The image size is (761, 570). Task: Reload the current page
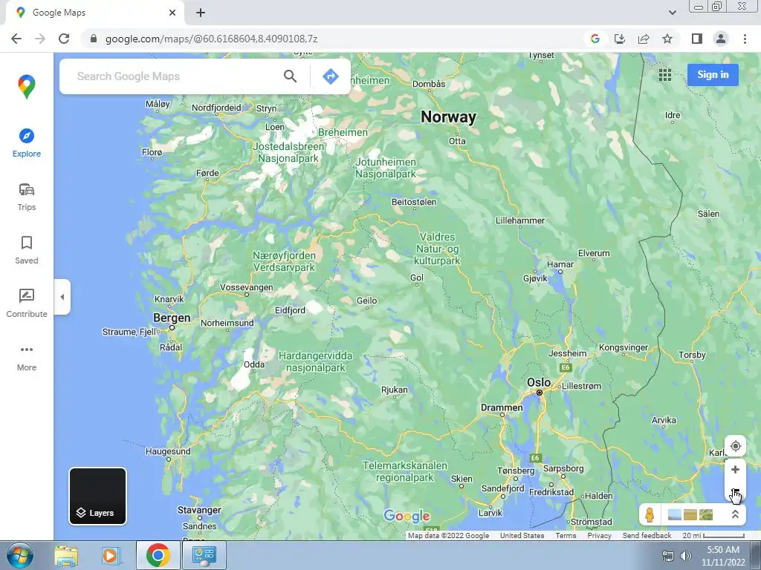(64, 39)
